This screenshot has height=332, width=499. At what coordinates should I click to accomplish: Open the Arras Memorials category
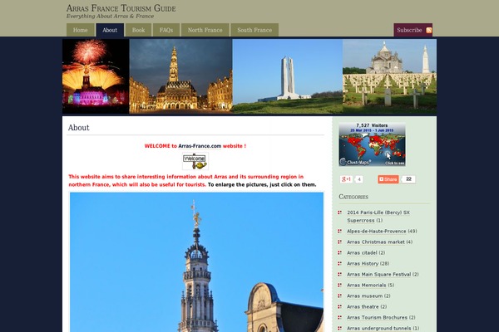pyautogui.click(x=367, y=285)
